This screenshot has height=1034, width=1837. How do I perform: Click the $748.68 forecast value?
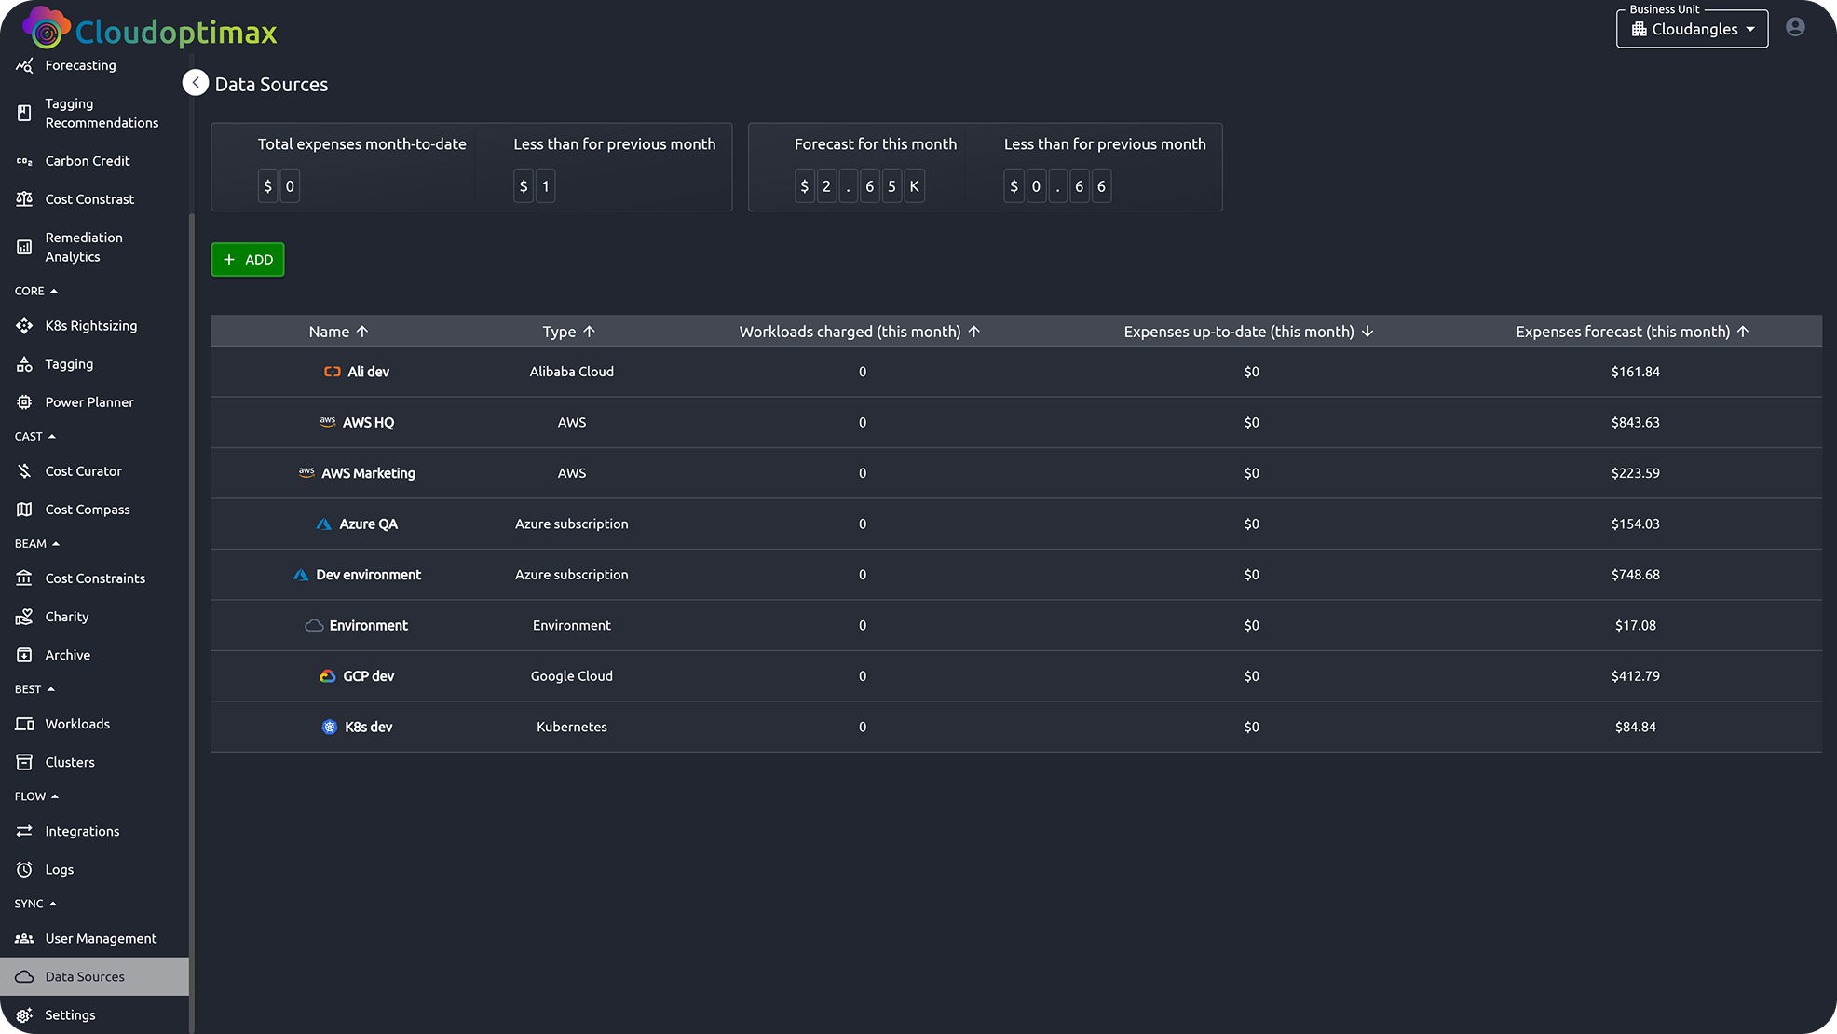1636,575
